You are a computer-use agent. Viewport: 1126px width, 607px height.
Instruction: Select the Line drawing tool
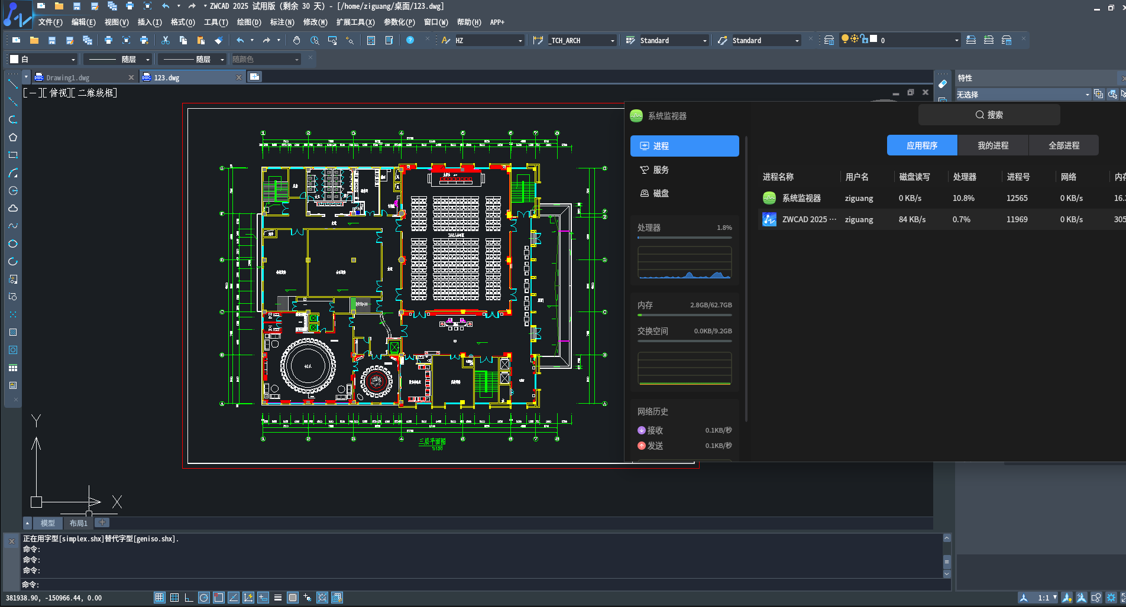[12, 84]
